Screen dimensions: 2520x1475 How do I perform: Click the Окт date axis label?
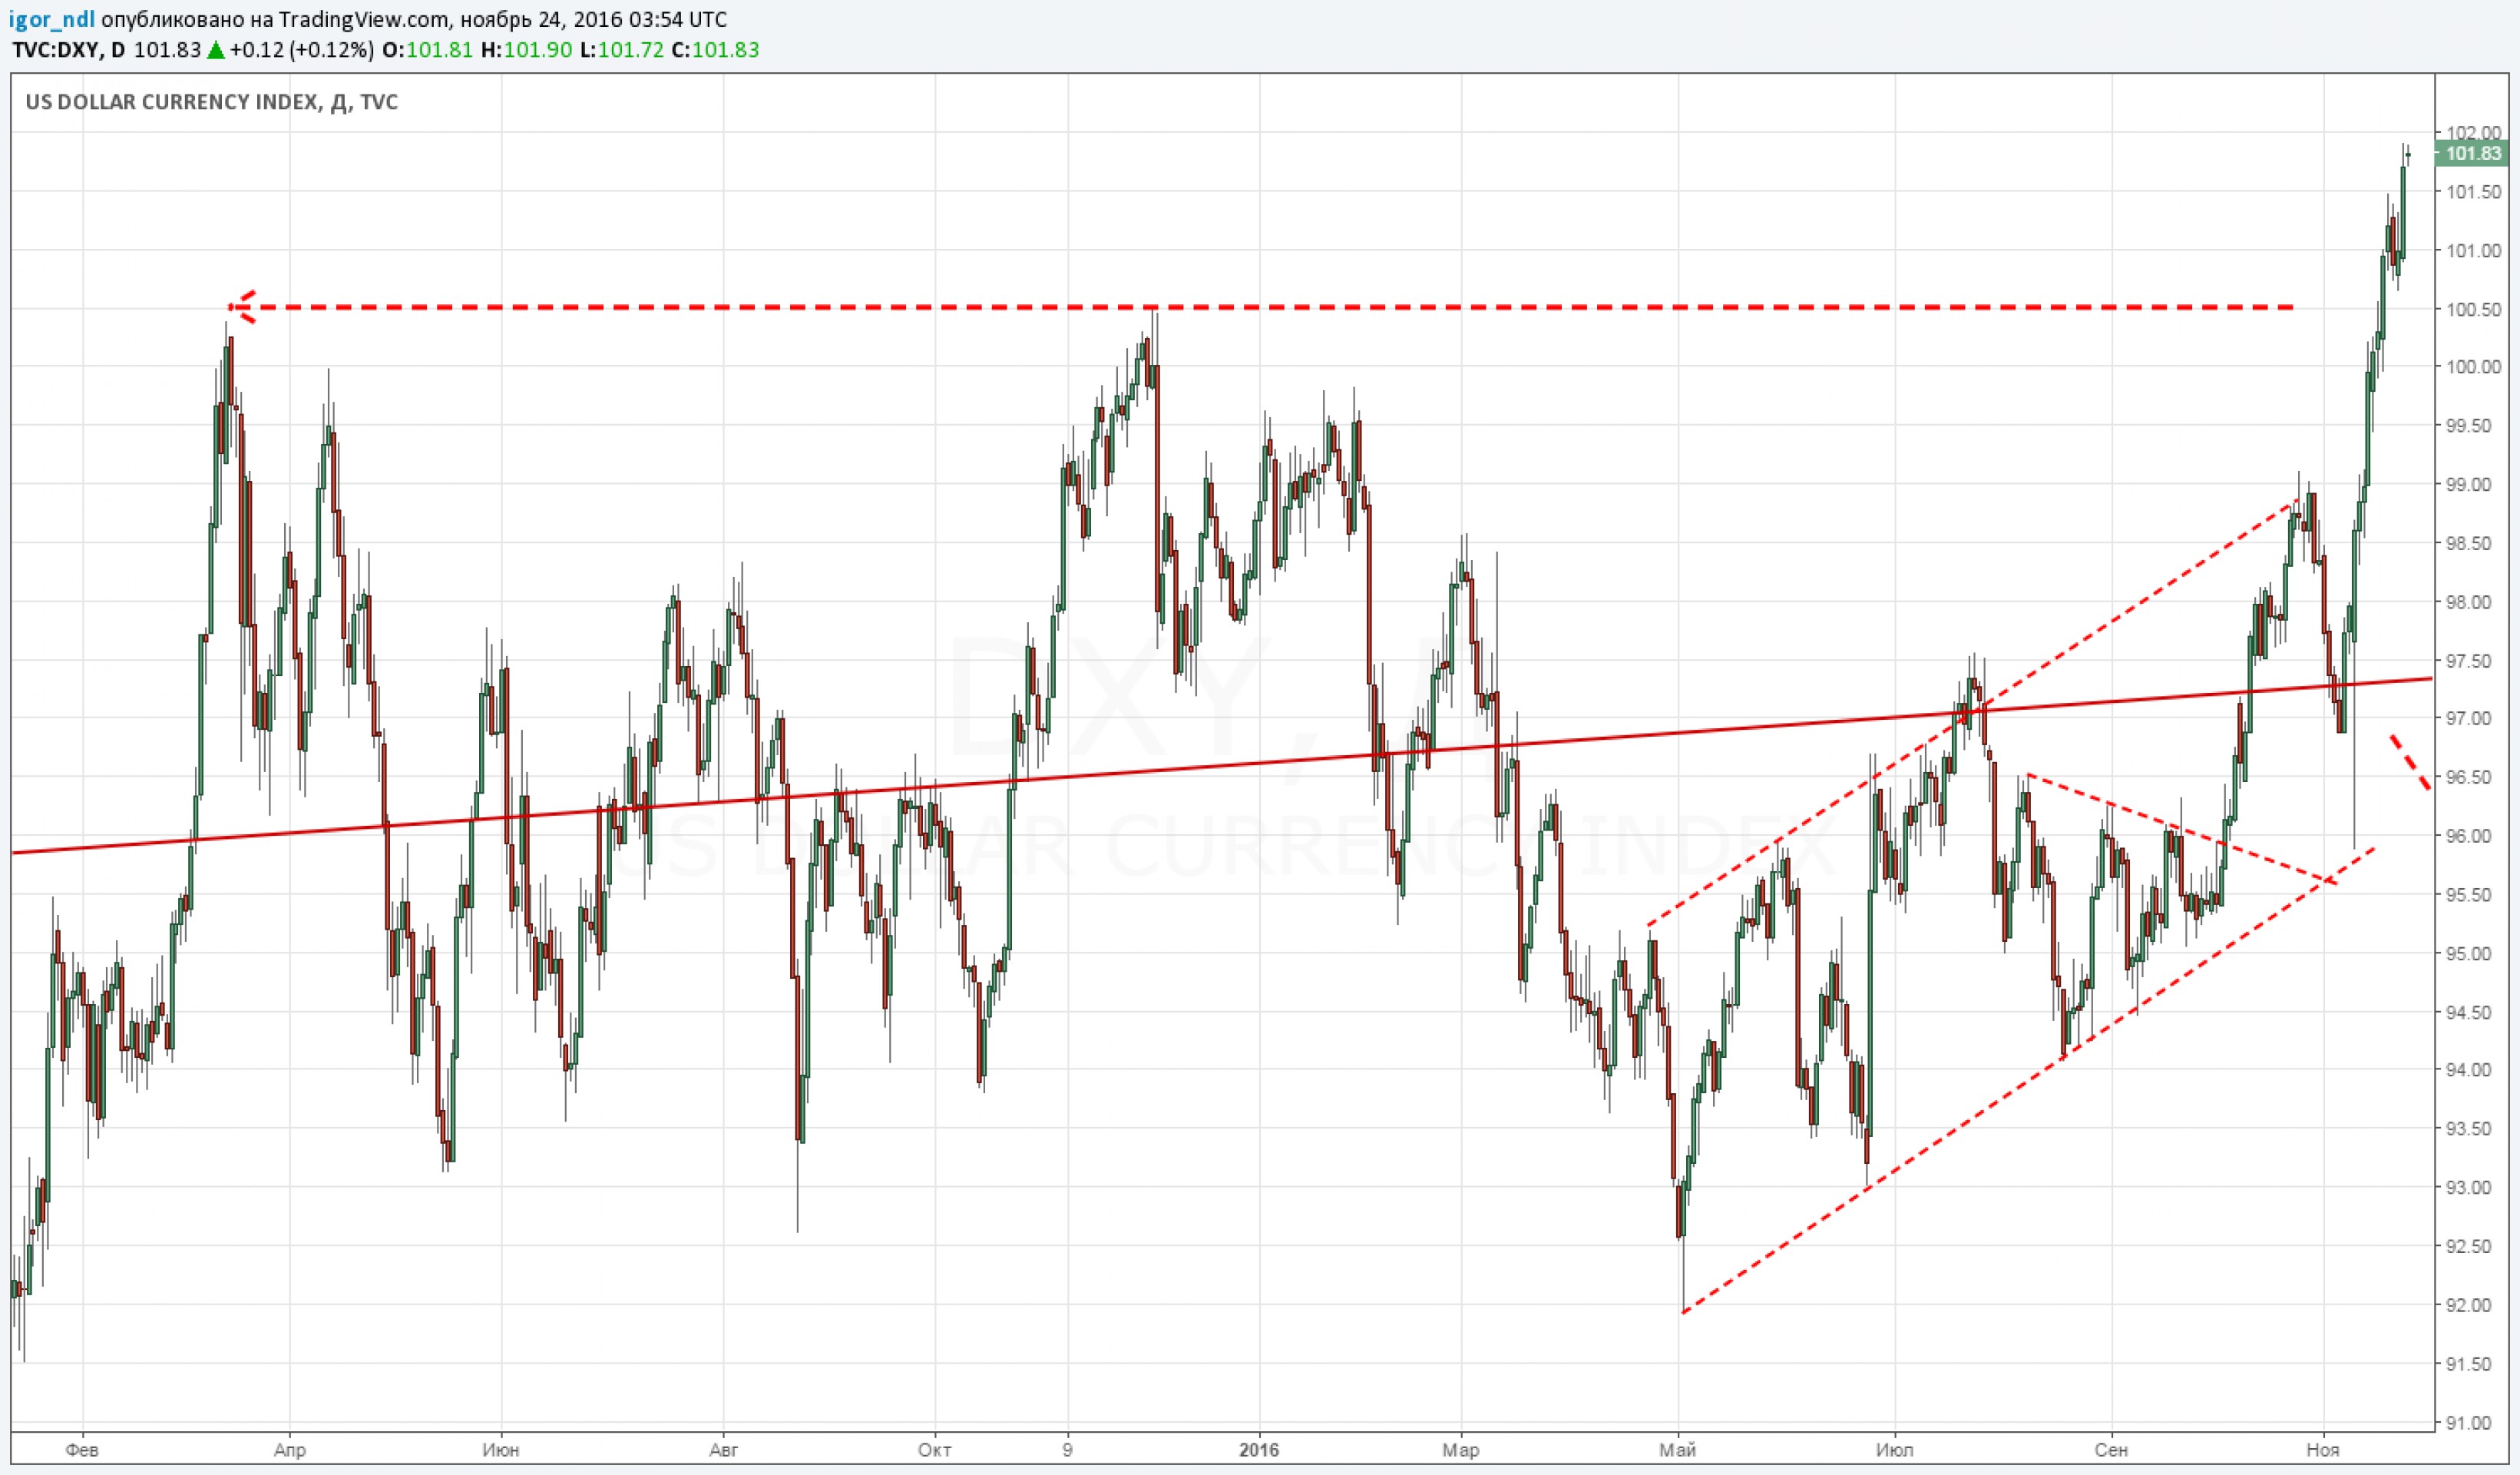(x=934, y=1450)
